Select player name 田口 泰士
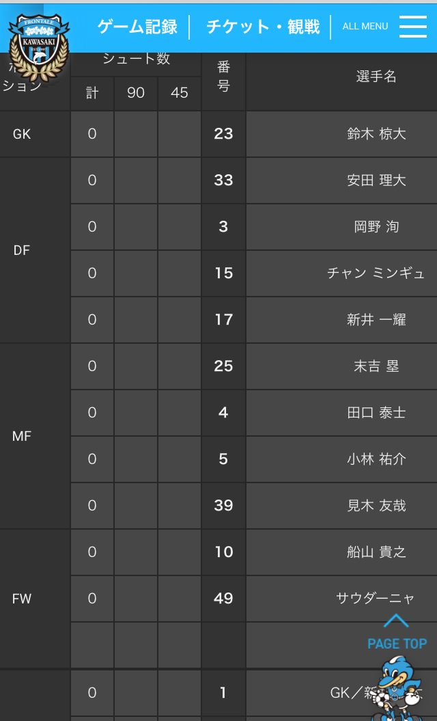The height and width of the screenshot is (721, 437). click(376, 413)
